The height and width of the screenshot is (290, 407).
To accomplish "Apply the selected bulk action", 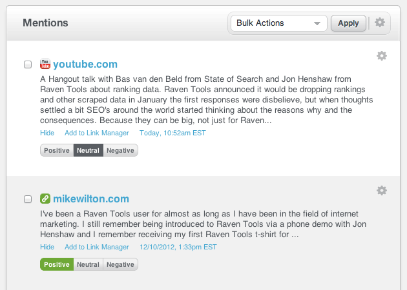I will point(348,23).
